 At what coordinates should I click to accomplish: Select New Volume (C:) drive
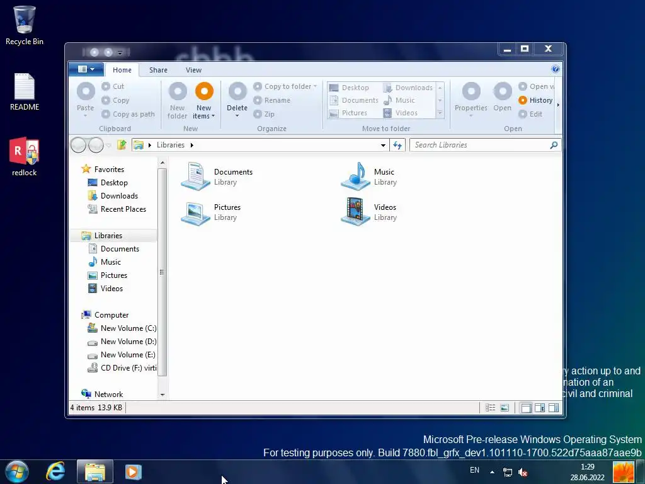pos(122,328)
